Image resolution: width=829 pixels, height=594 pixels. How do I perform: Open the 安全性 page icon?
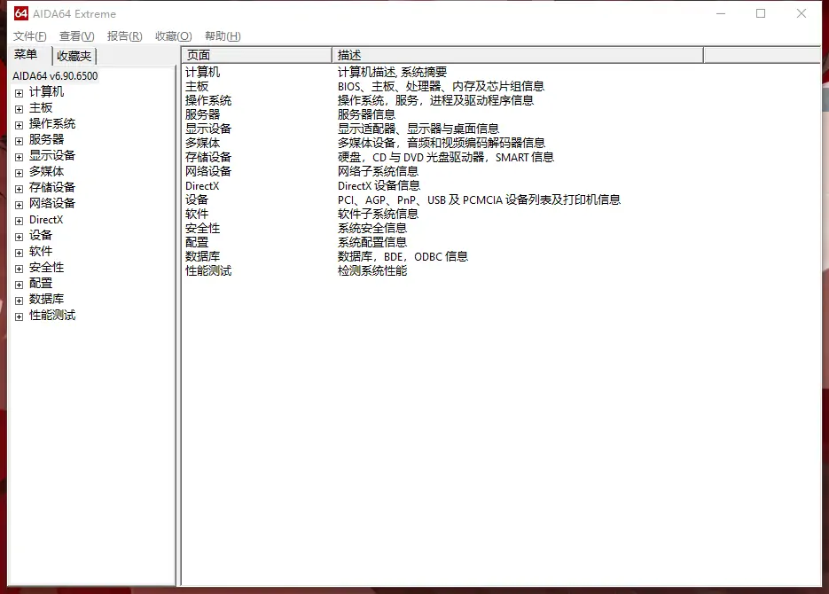(204, 228)
